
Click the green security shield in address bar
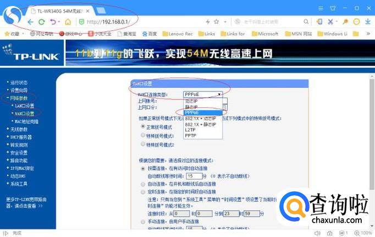pyautogui.click(x=81, y=22)
